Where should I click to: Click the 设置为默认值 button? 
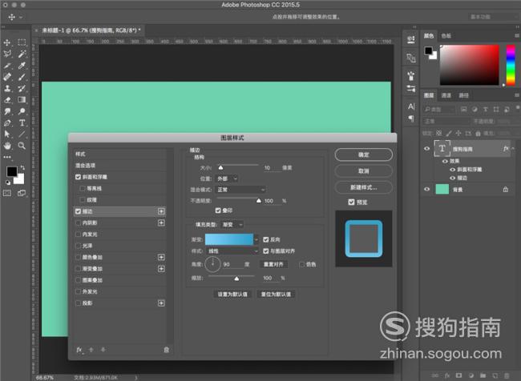click(x=232, y=294)
